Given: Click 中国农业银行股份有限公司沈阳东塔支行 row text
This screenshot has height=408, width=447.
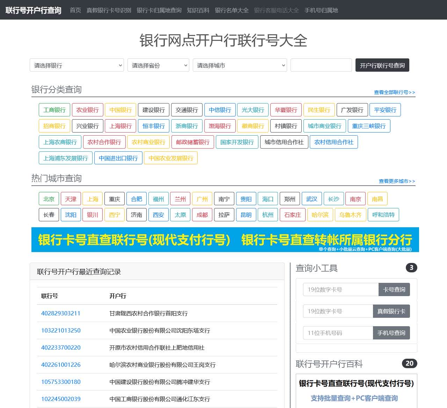Looking at the screenshot, I should 160,330.
